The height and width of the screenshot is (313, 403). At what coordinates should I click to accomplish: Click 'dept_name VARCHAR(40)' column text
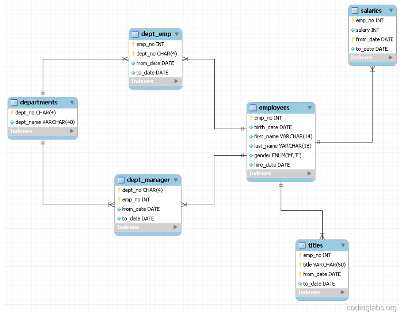pyautogui.click(x=45, y=122)
